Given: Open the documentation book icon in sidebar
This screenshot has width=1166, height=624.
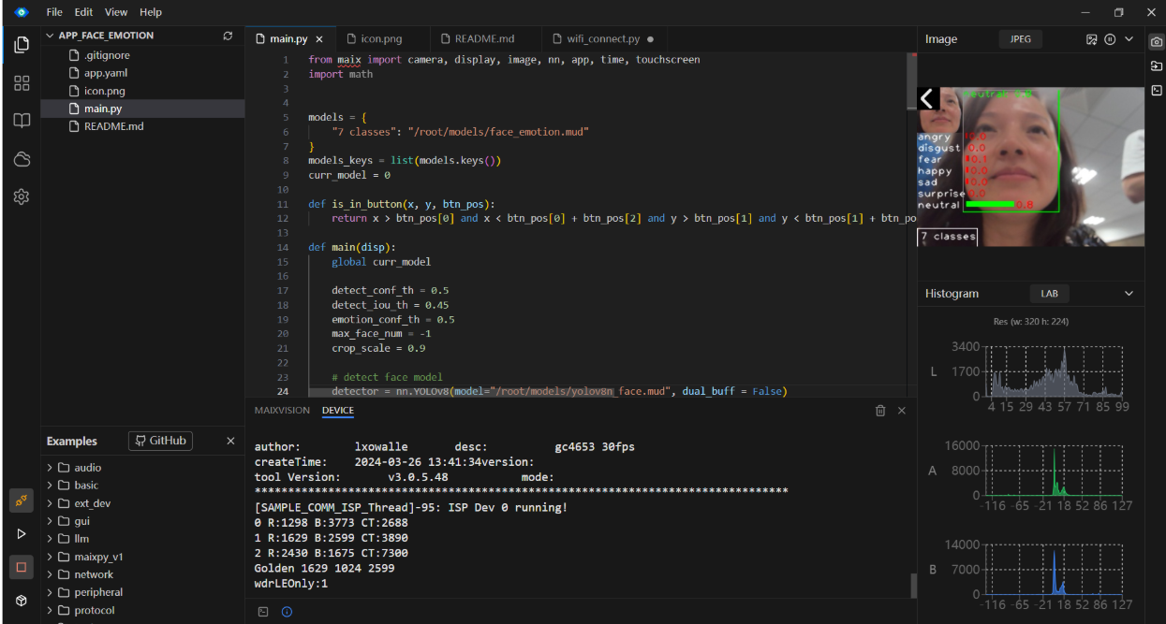Looking at the screenshot, I should pyautogui.click(x=22, y=121).
